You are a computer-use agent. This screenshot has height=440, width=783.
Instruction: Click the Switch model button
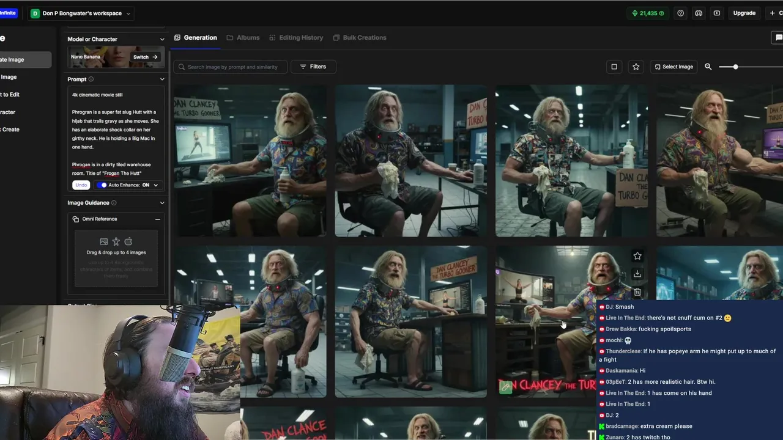tap(146, 57)
